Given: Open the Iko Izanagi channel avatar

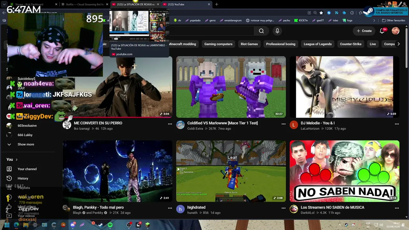Looking at the screenshot, I should point(67,125).
